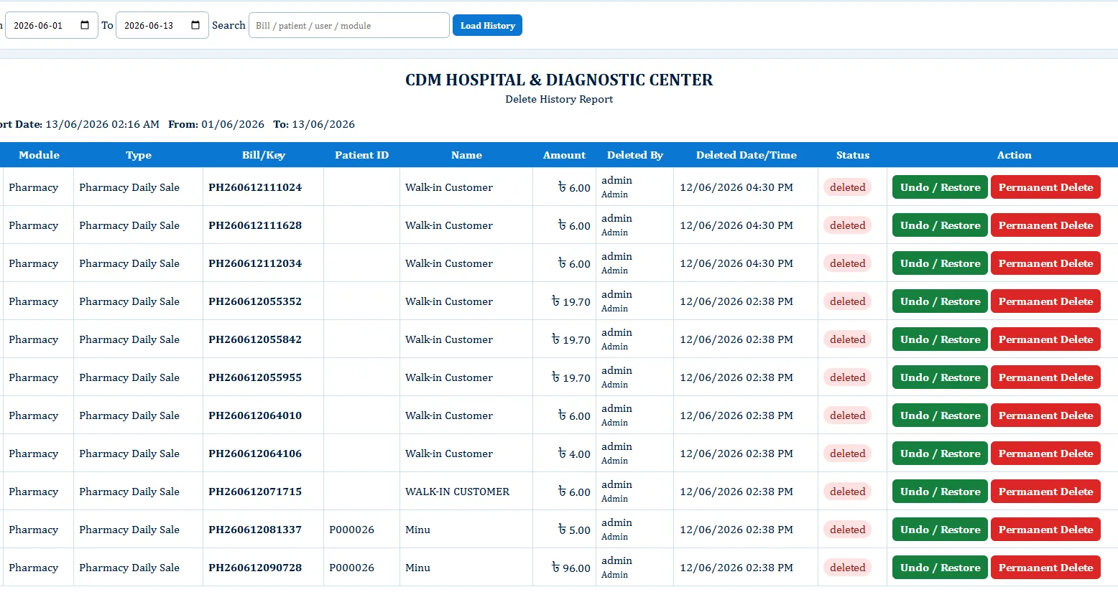This screenshot has height=592, width=1118.
Task: Permanently delete bill PH260612055352
Action: tap(1045, 301)
